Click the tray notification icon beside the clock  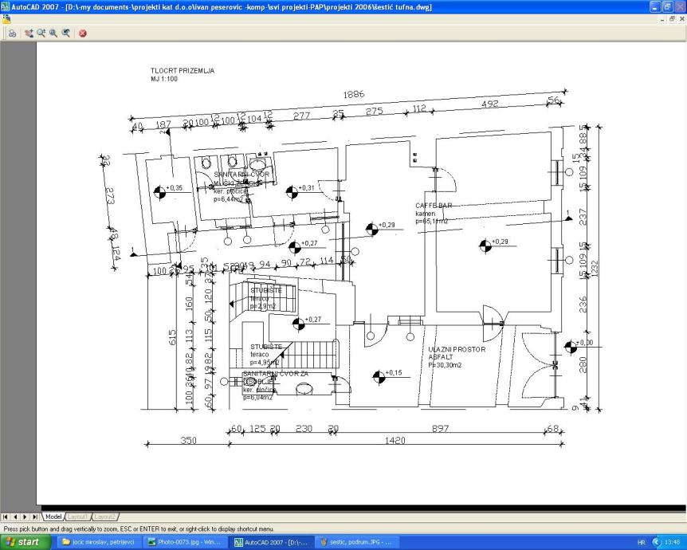coord(657,543)
